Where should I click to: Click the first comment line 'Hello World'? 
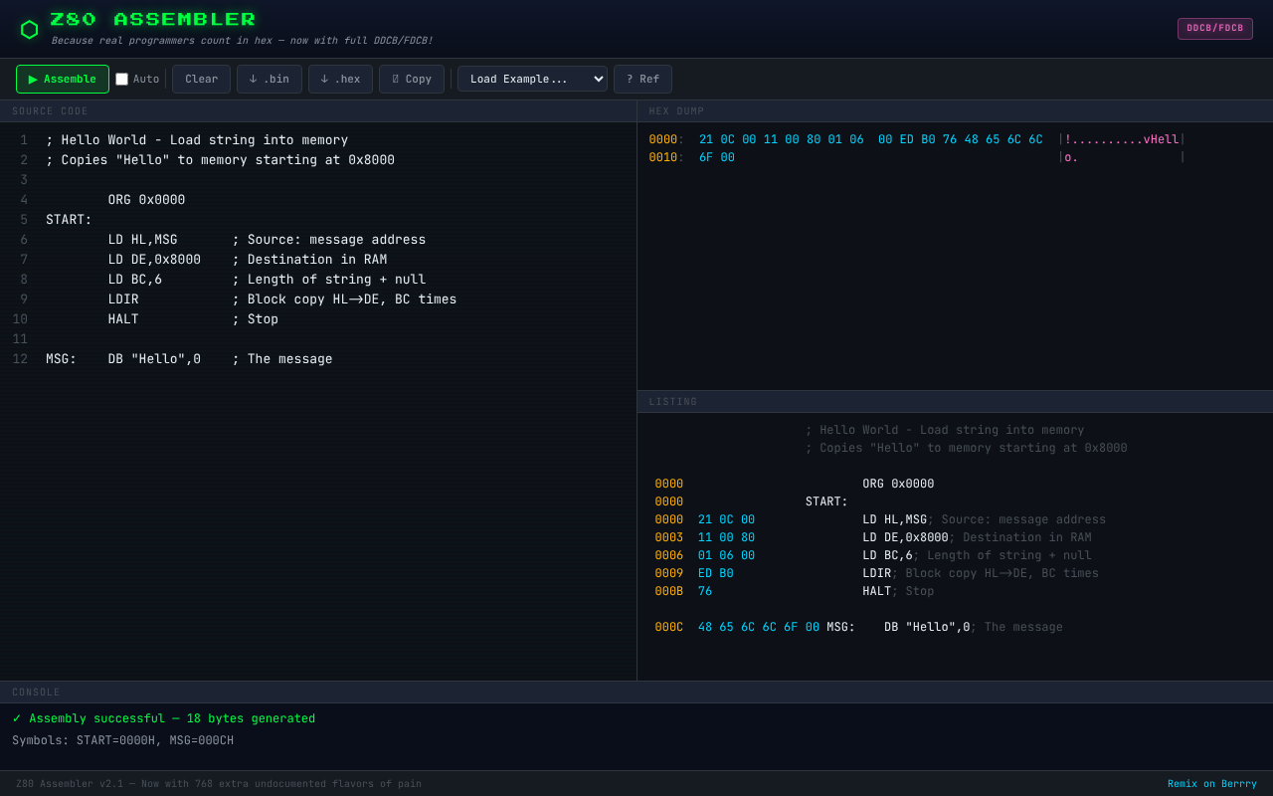pos(197,140)
